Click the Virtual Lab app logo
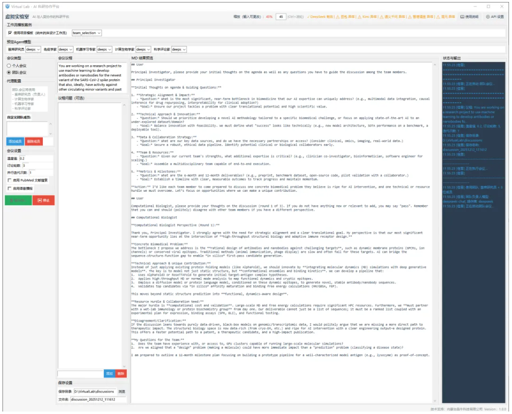 pos(7,6)
